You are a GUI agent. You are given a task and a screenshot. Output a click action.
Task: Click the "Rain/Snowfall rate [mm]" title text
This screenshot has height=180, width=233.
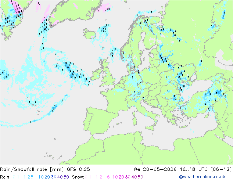click(32, 169)
